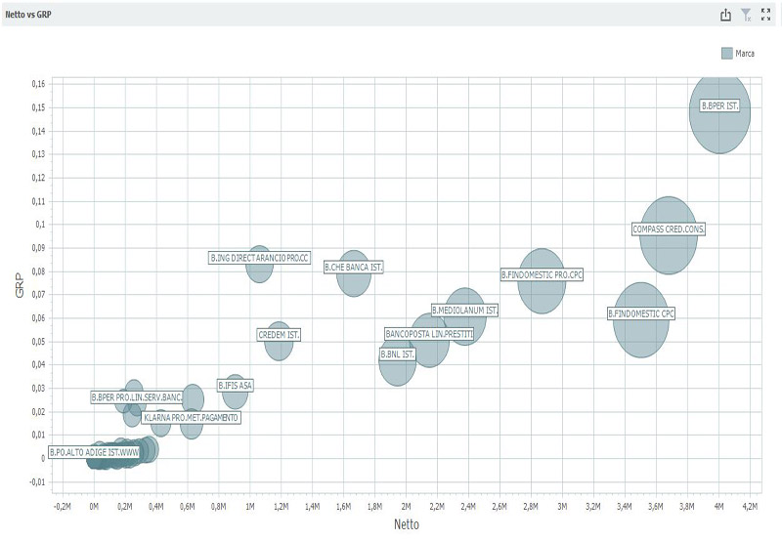Click the CREDEM IST. label
This screenshot has width=782, height=541.
click(280, 335)
